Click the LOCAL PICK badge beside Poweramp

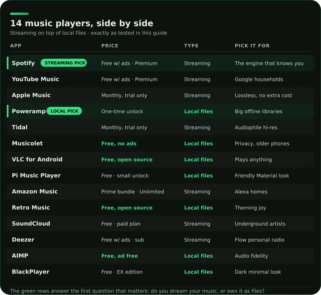(64, 111)
